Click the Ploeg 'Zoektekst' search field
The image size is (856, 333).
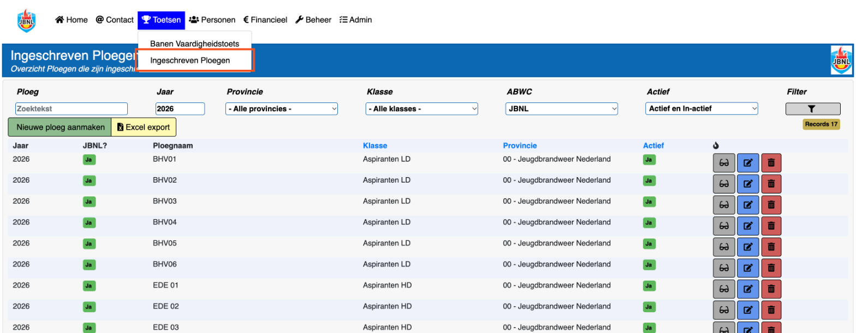[72, 109]
